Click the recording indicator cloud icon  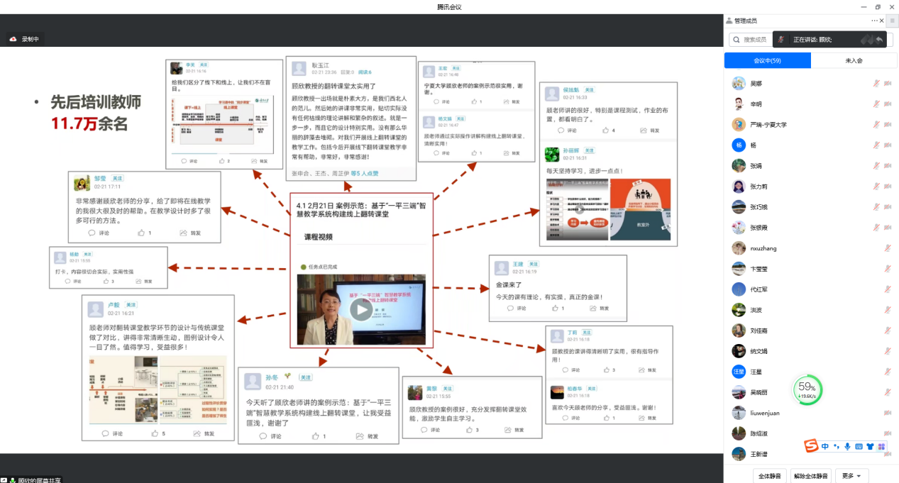coord(13,39)
